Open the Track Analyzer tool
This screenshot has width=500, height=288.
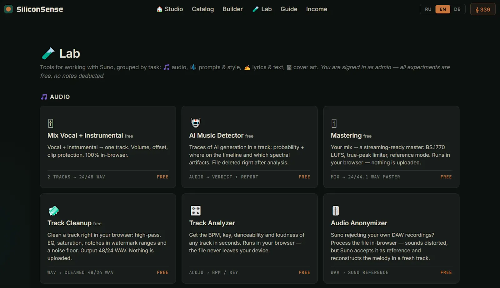249,238
